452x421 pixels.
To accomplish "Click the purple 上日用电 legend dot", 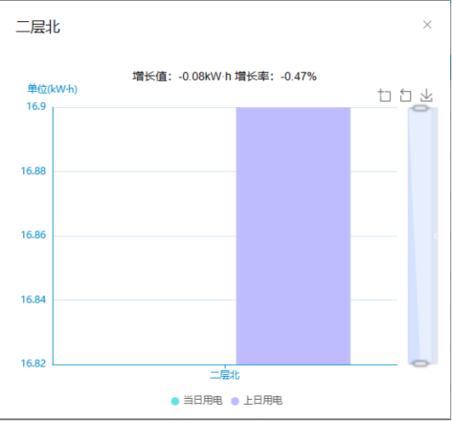I will point(235,401).
